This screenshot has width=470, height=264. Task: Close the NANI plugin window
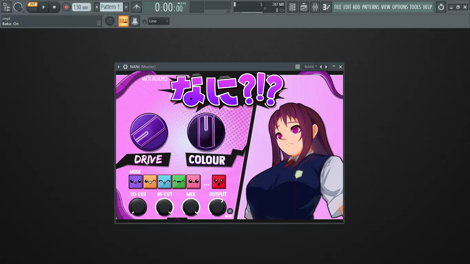tap(341, 67)
